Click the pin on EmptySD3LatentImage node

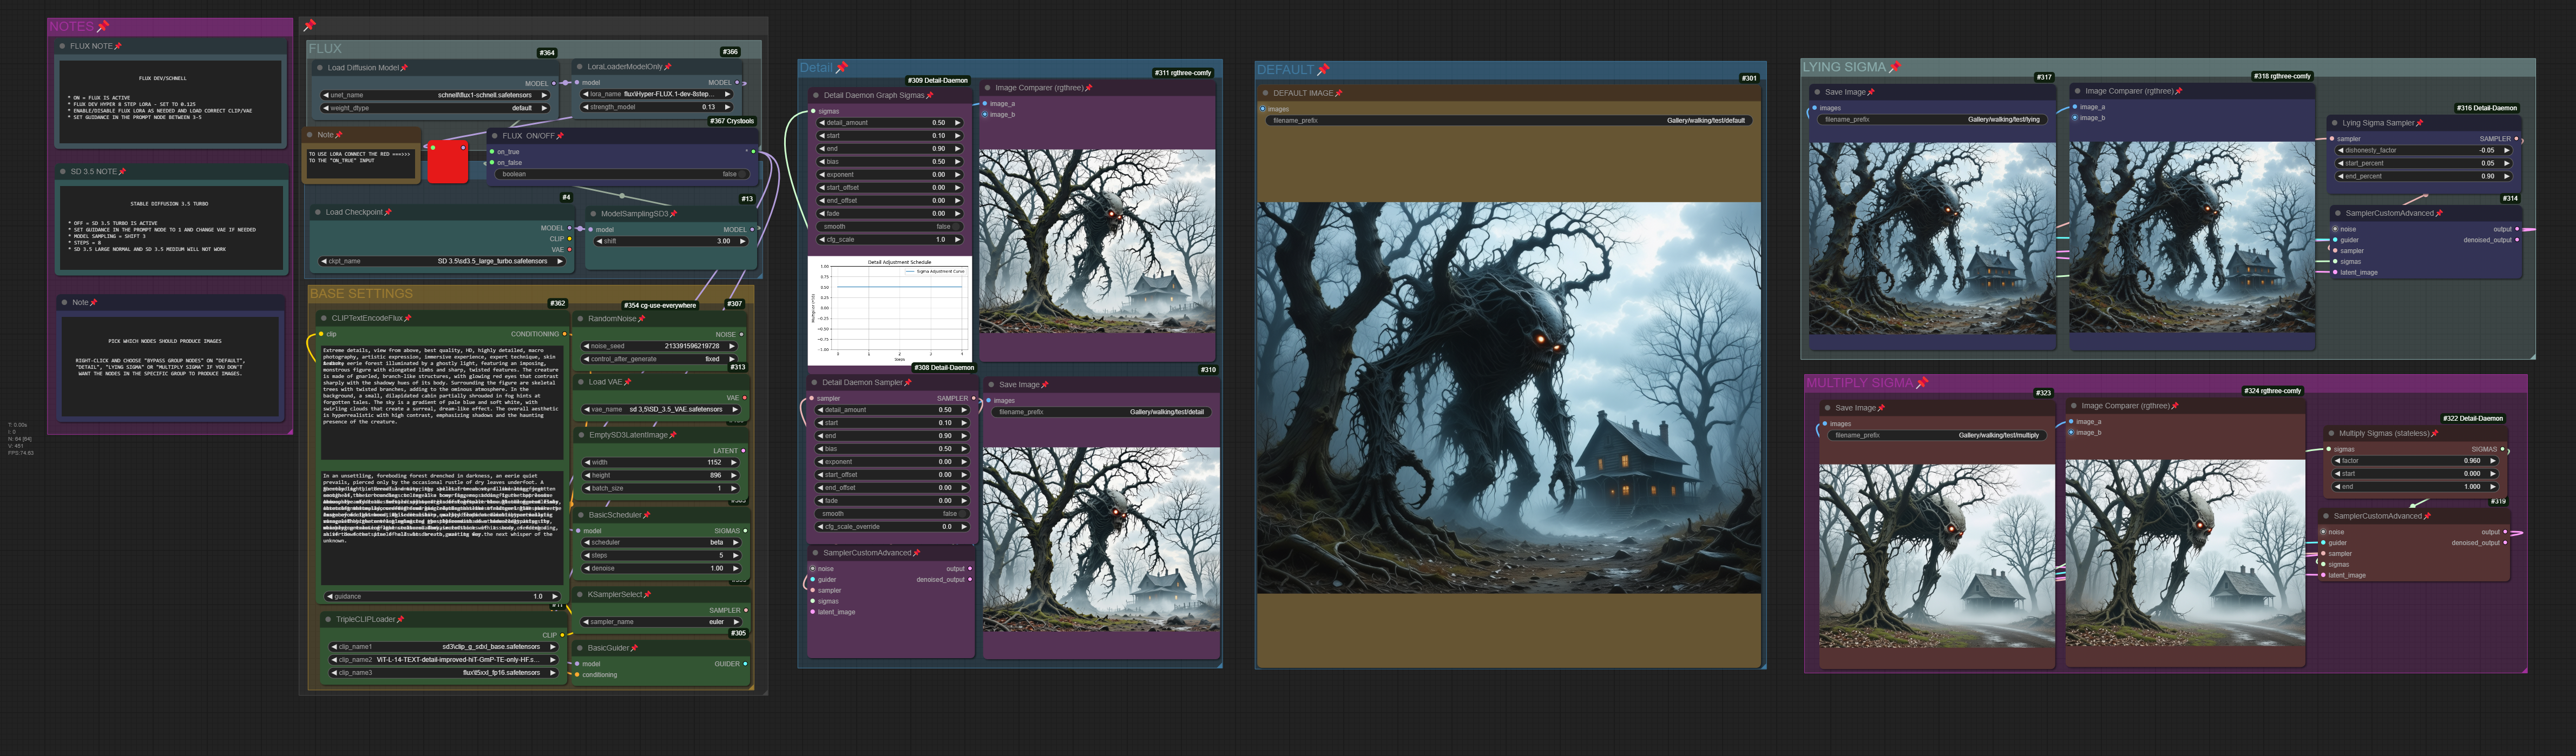673,435
